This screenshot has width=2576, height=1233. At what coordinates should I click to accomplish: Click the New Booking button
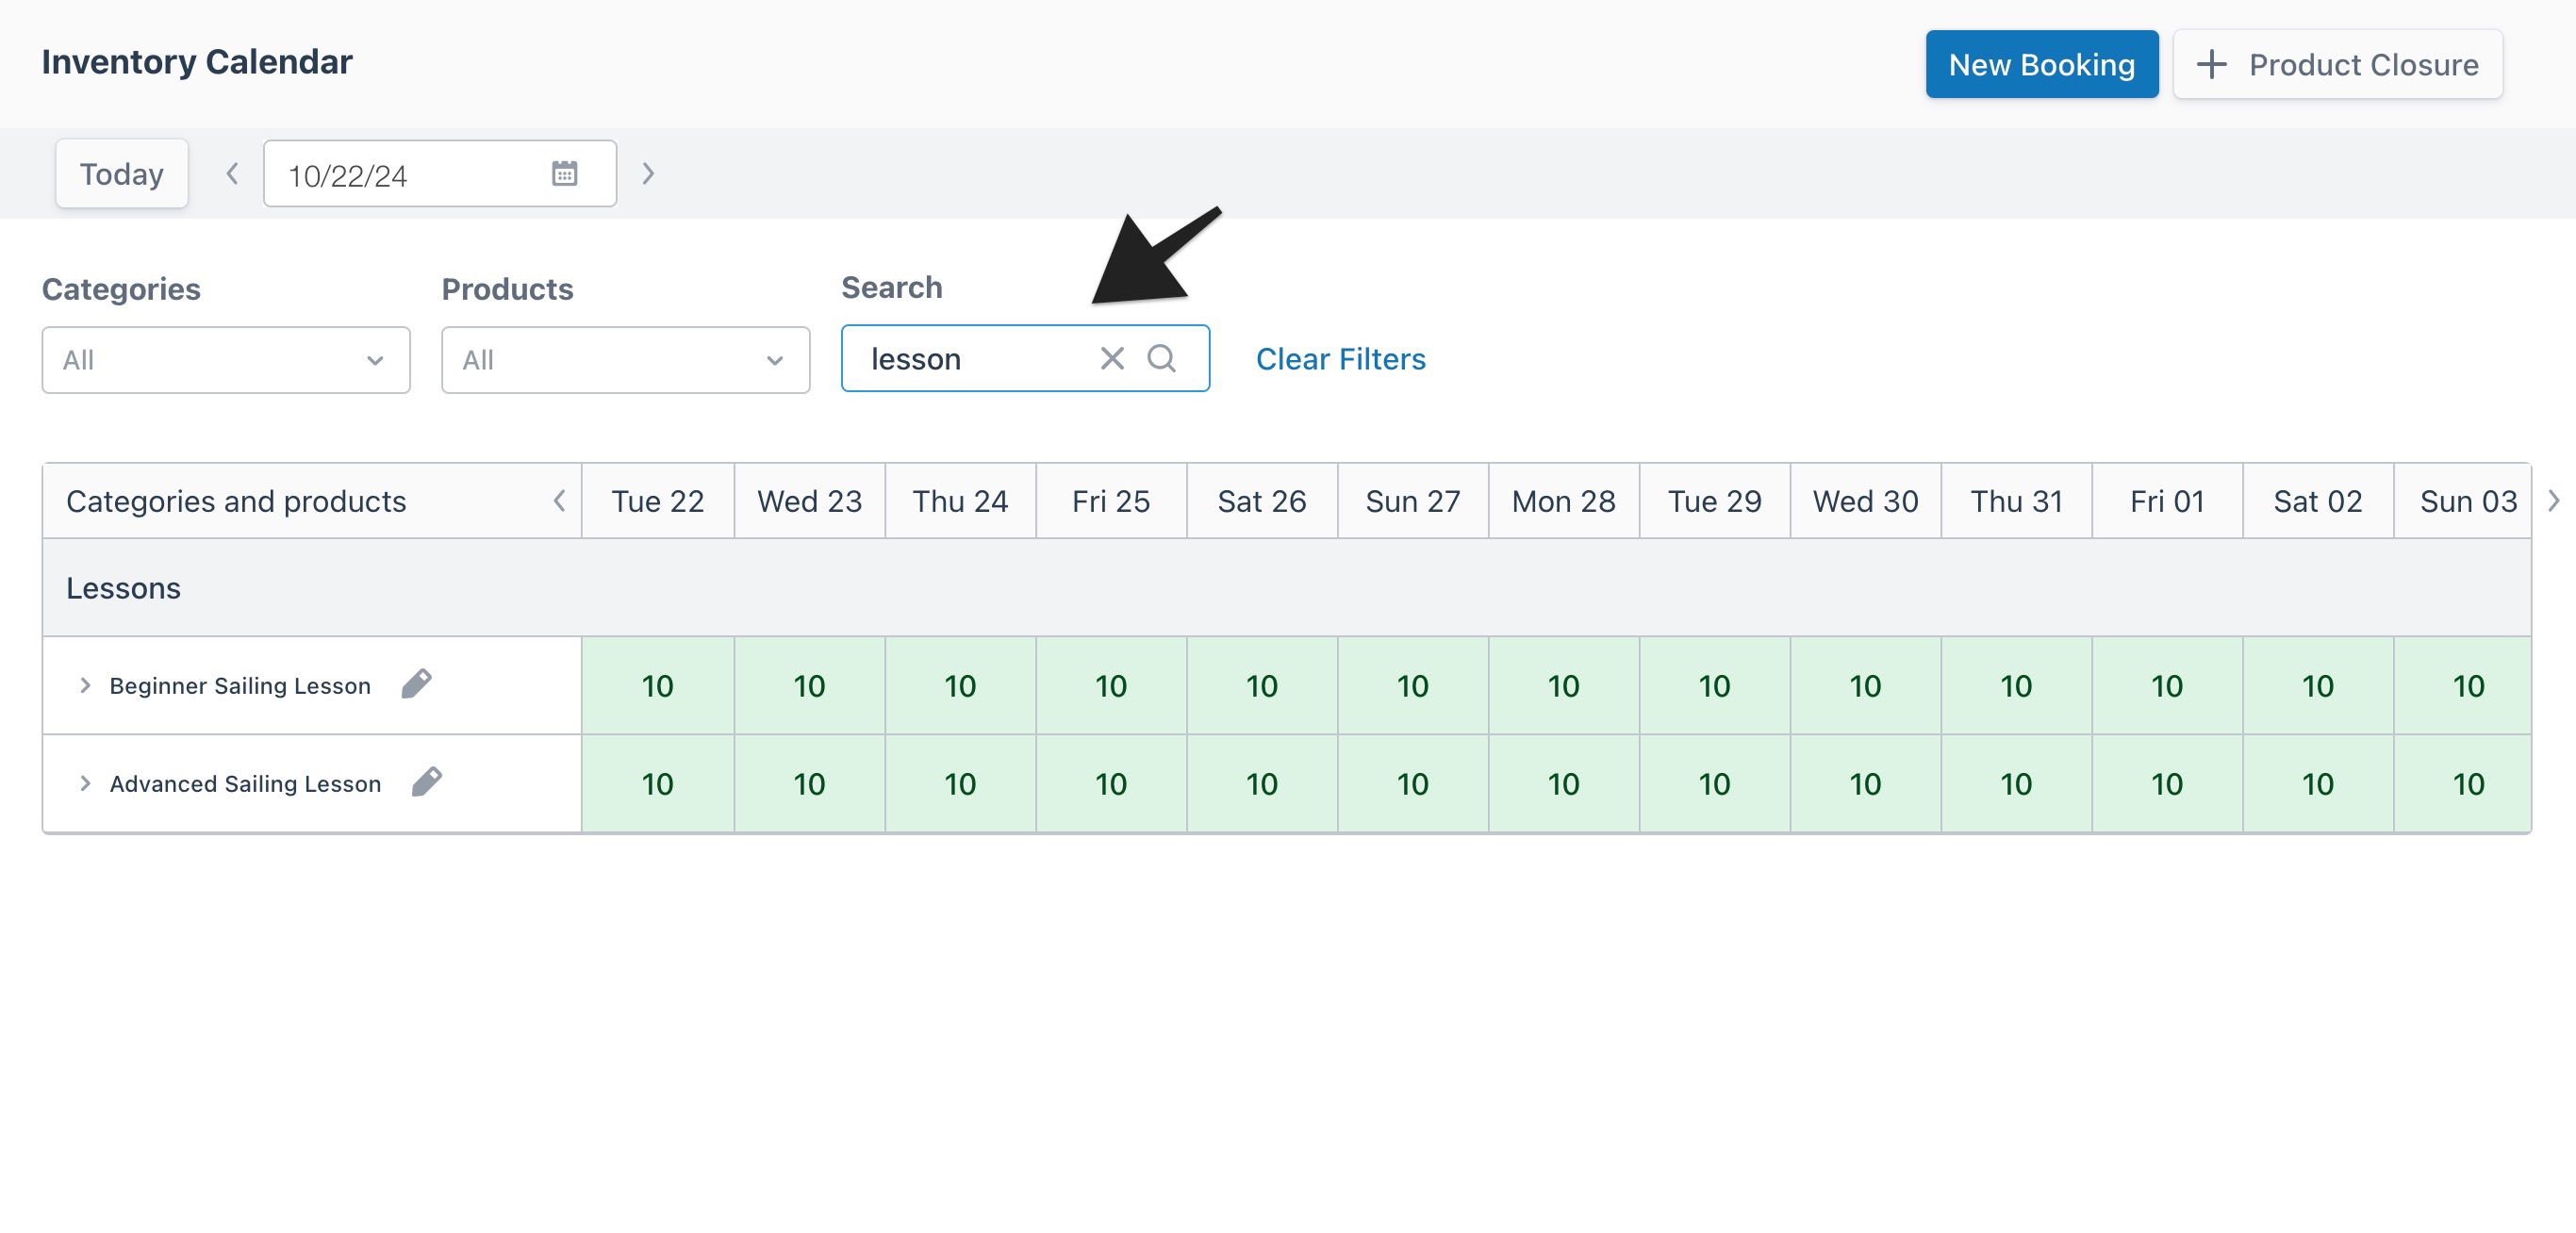(2041, 64)
